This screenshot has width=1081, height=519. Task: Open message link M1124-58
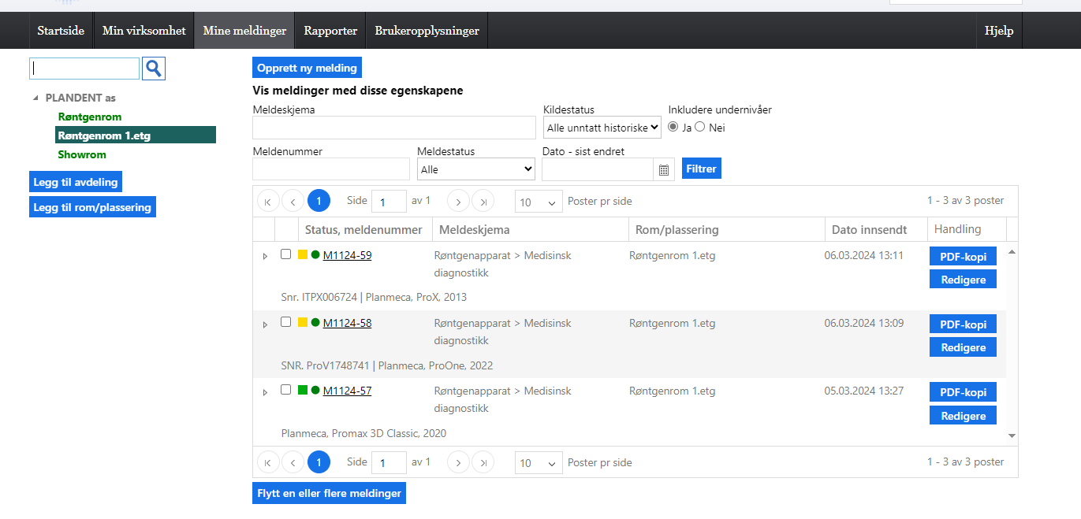coord(347,323)
